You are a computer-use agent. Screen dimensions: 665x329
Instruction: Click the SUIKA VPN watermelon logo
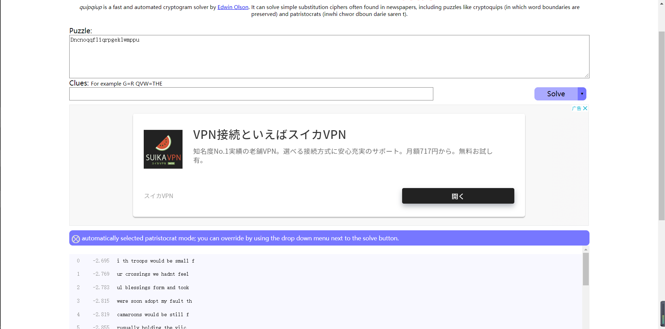(163, 149)
